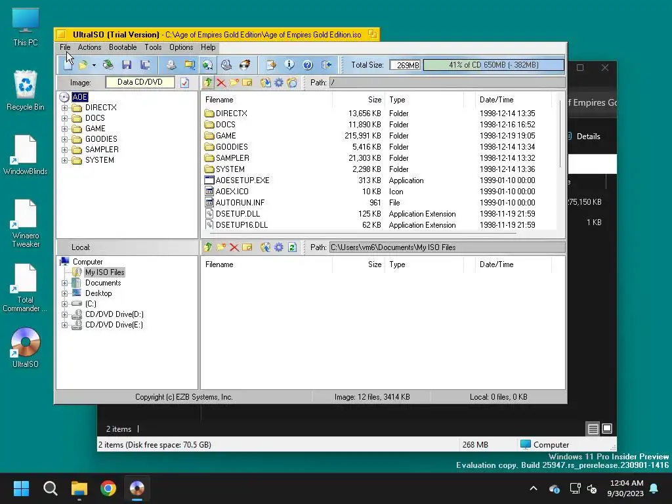Screen dimensions: 672x504
Task: Open the dropdown arrow beside Open icon
Action: (94, 65)
